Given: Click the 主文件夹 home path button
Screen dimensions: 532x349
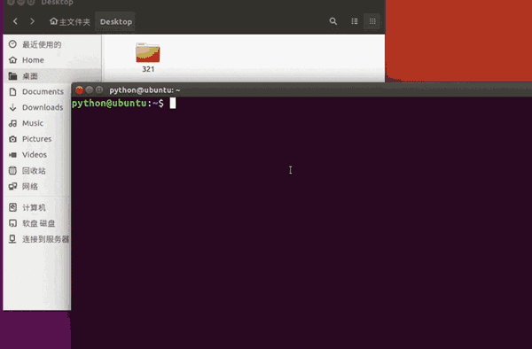Looking at the screenshot, I should 70,22.
